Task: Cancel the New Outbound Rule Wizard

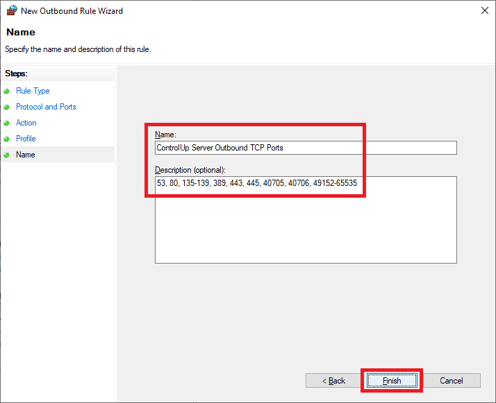Action: pyautogui.click(x=452, y=381)
